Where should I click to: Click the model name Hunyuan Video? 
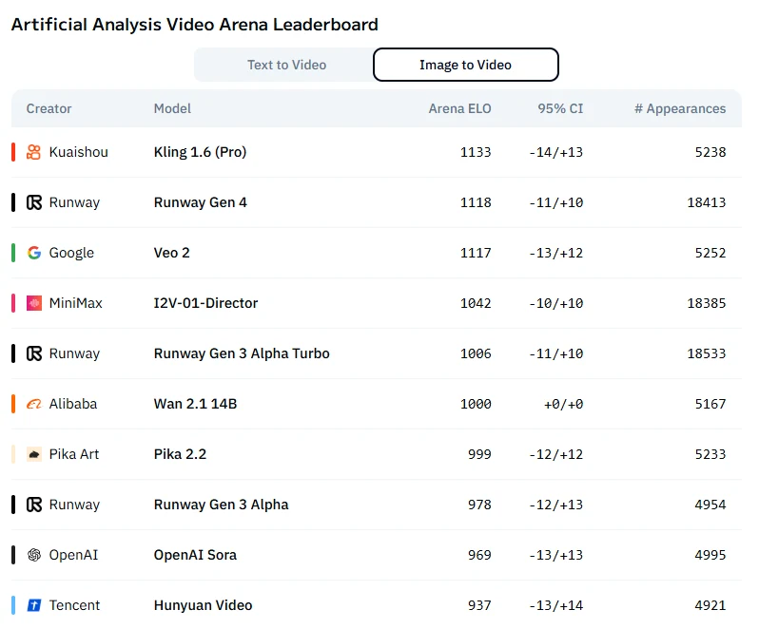(x=204, y=605)
